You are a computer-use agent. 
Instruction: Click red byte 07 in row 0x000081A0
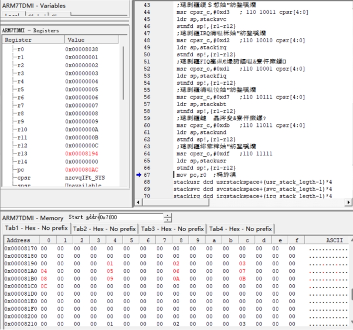242,271
